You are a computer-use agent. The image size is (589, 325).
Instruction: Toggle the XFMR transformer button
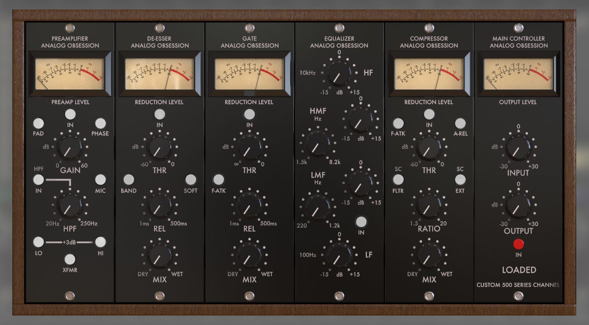pyautogui.click(x=70, y=259)
